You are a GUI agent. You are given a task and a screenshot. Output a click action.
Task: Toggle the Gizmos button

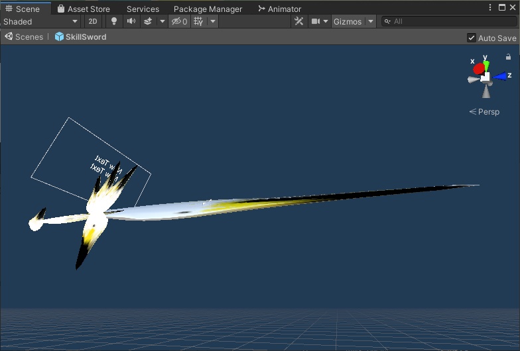348,21
